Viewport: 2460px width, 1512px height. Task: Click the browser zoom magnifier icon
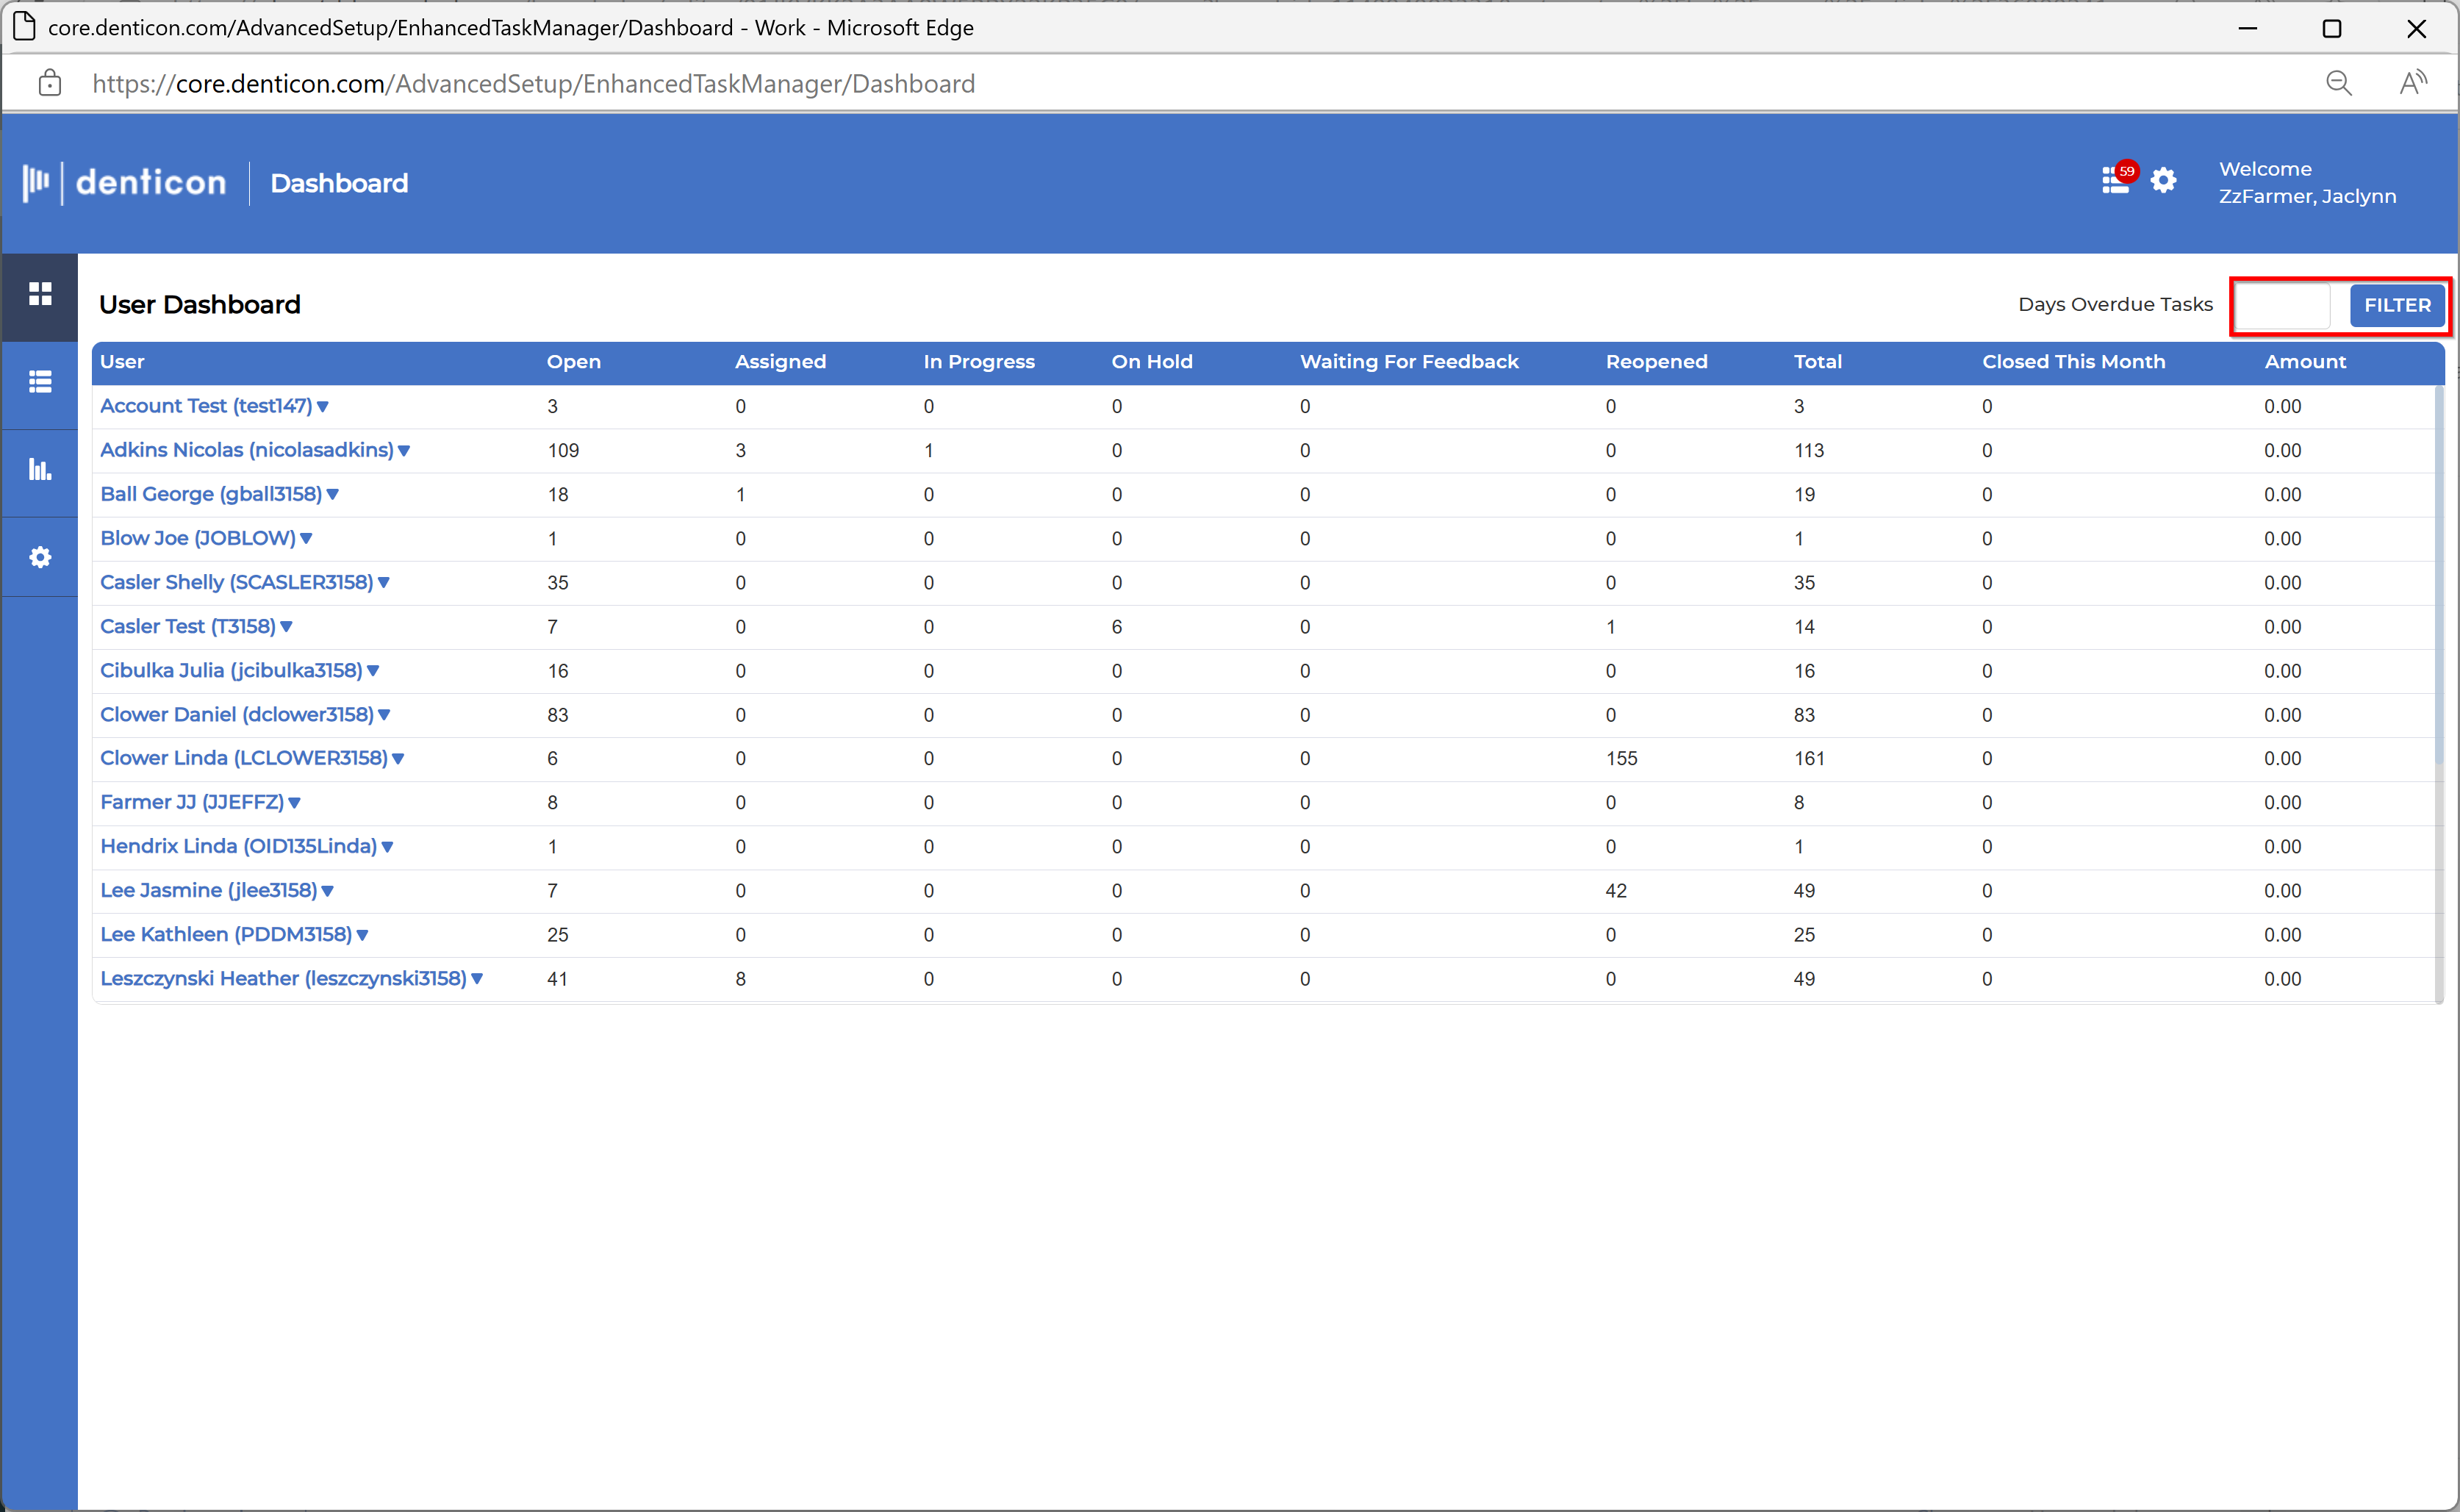2338,84
